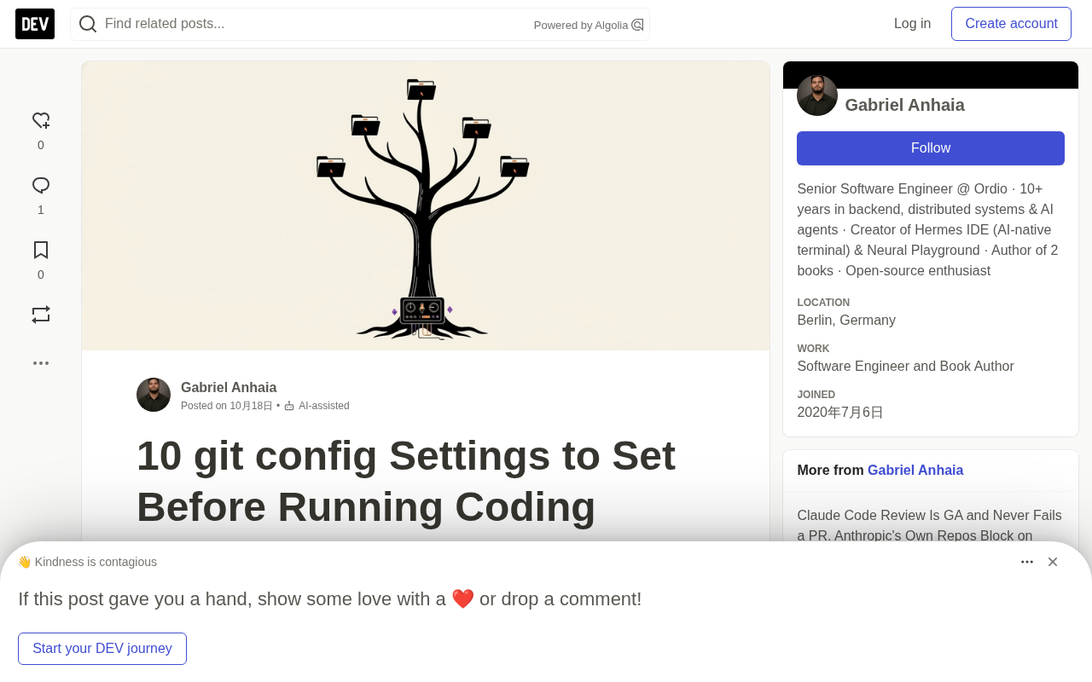
Task: Click the Log in link
Action: click(912, 24)
